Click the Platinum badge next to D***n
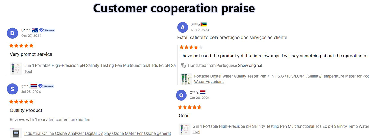 [47, 30]
